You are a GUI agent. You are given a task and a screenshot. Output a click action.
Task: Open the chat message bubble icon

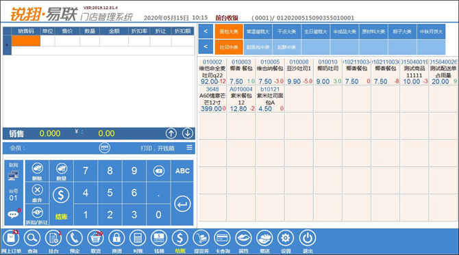tap(13, 215)
